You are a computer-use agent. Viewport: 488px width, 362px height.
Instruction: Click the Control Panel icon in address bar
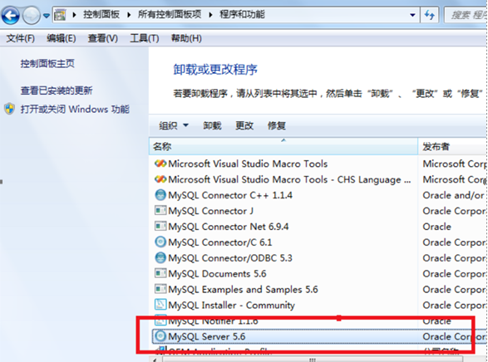click(x=60, y=15)
